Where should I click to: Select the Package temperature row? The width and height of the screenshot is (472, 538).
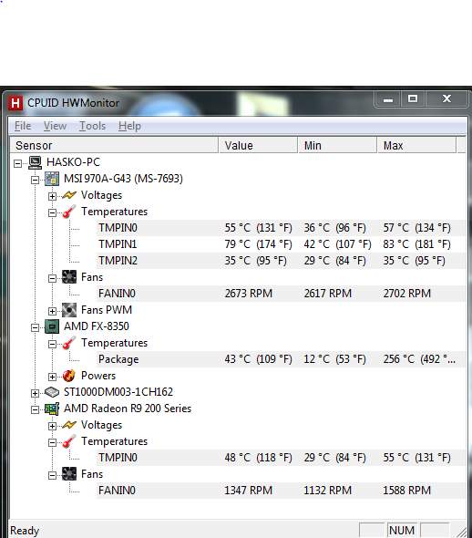(281, 359)
